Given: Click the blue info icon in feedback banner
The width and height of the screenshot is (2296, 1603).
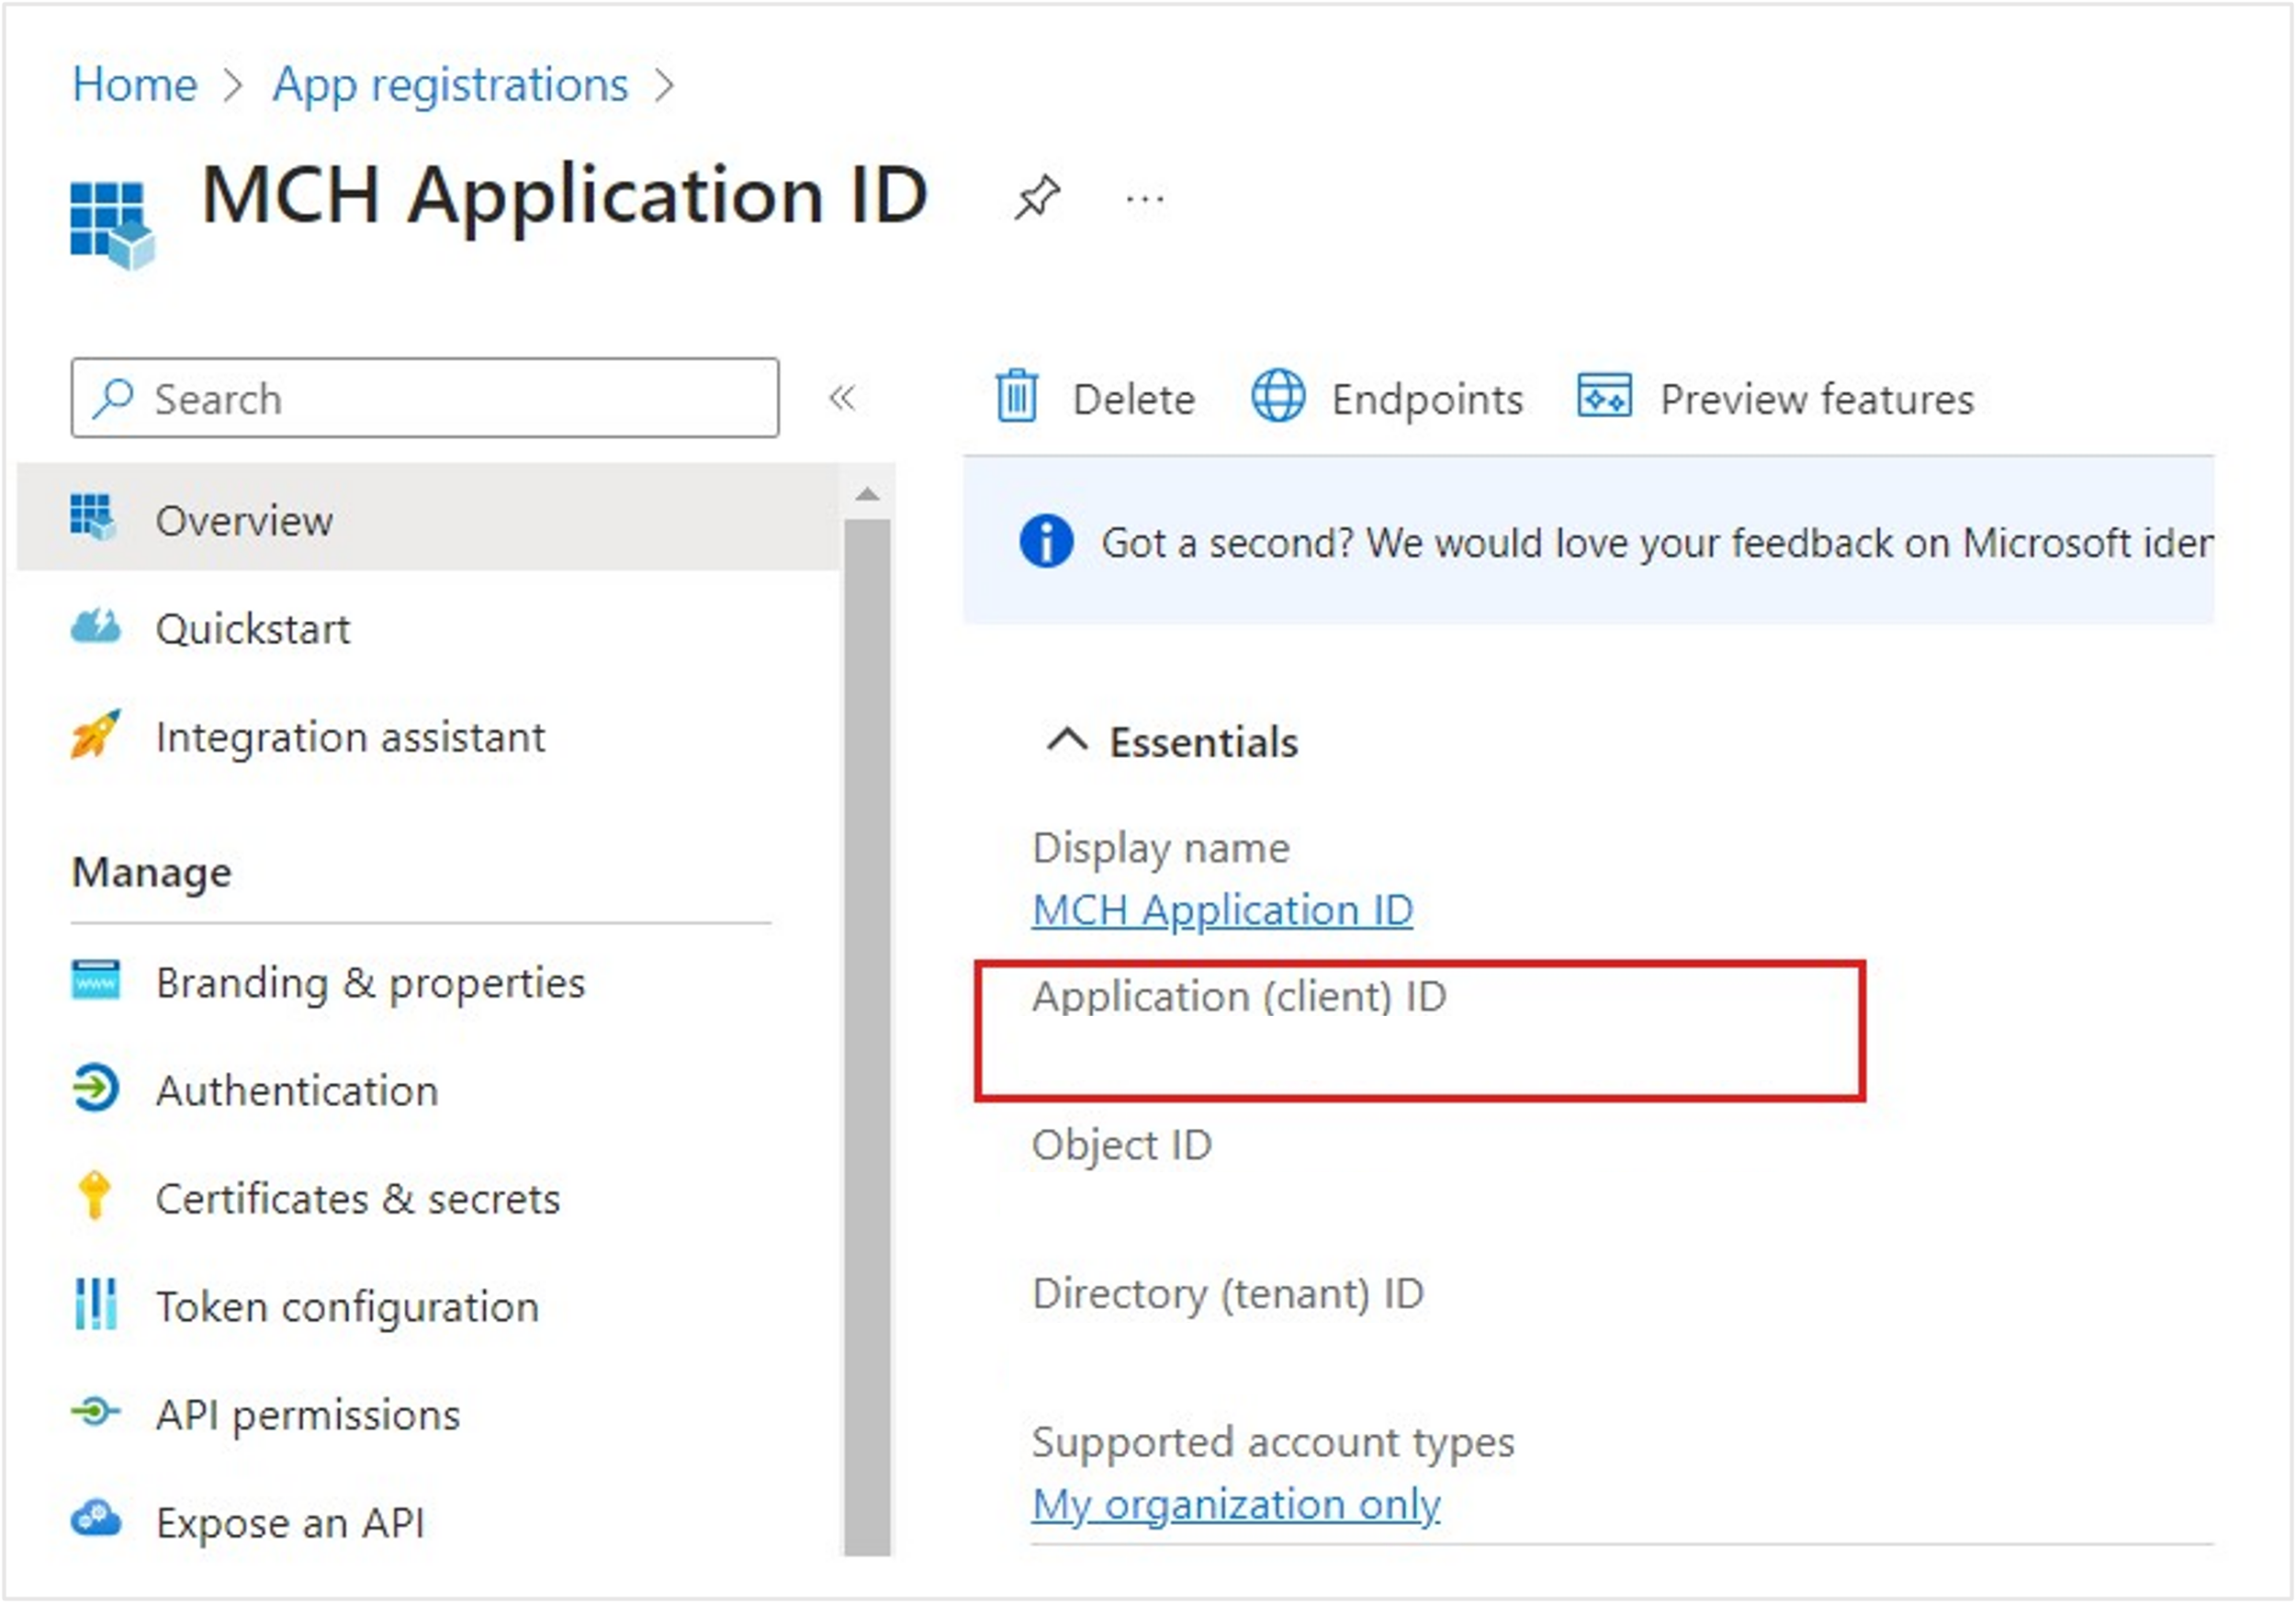Looking at the screenshot, I should [x=1046, y=542].
